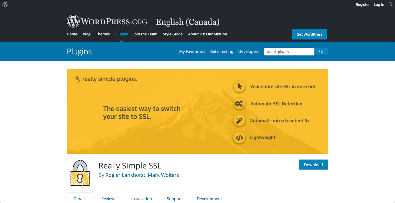Click the Really Simple SSL padlock icon
This screenshot has width=395, height=203.
click(x=80, y=173)
